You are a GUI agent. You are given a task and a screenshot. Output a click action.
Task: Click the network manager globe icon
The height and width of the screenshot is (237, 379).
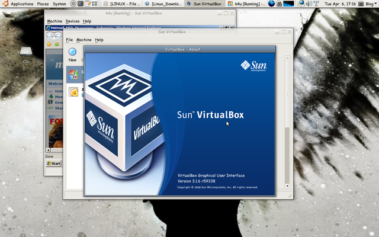pos(301,4)
